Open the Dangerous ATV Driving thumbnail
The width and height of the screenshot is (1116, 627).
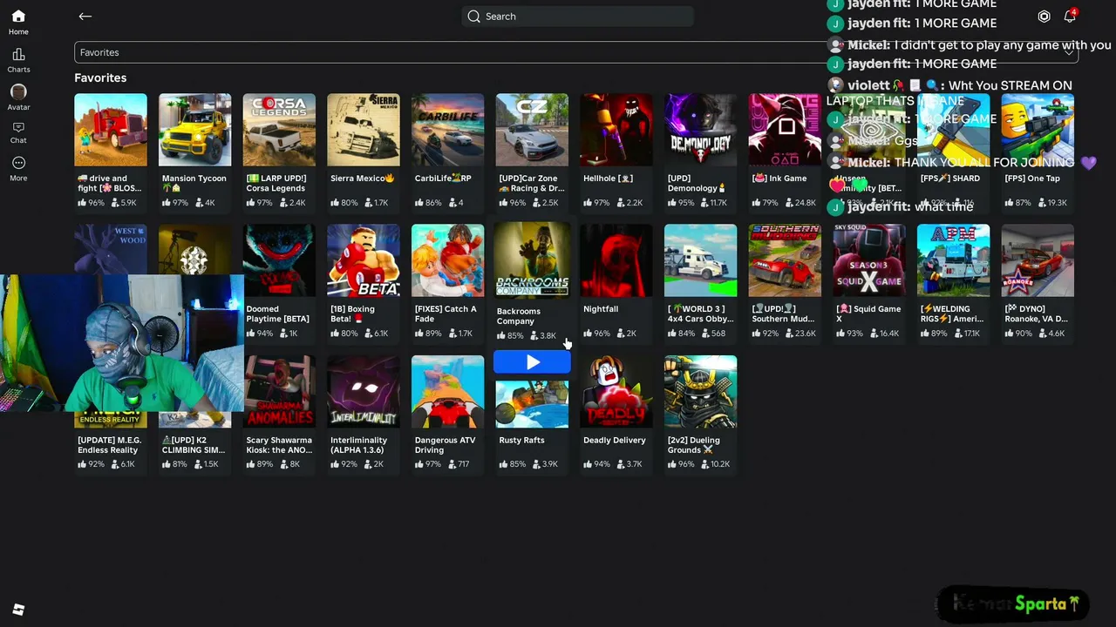[448, 391]
